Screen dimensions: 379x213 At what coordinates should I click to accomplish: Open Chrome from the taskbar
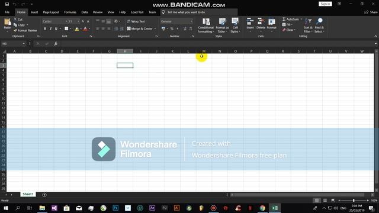point(262,208)
